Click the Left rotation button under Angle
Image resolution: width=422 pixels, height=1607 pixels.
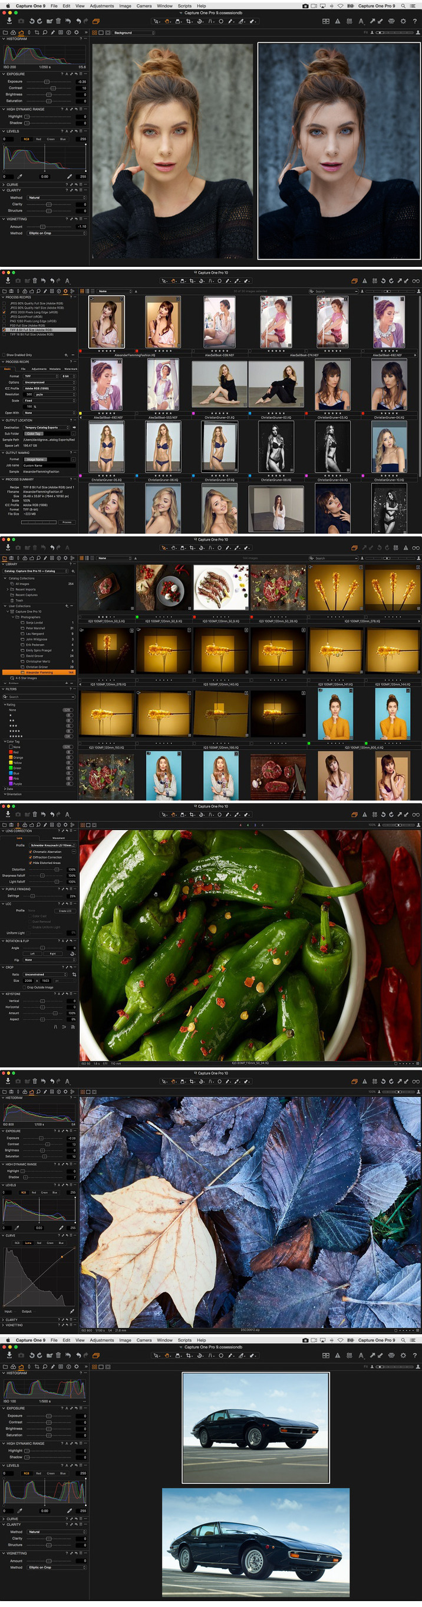click(32, 954)
